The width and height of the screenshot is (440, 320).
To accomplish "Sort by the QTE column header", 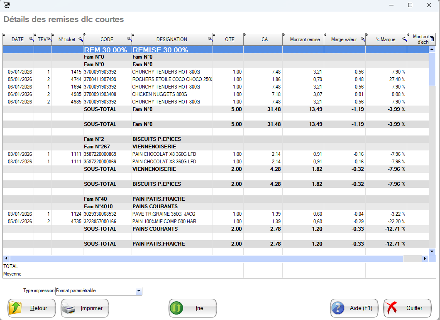I will 230,39.
